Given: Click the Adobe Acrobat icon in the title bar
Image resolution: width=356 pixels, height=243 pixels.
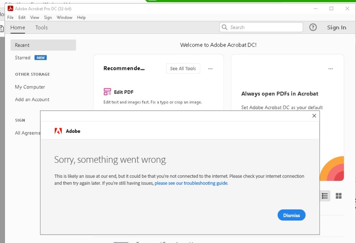Looking at the screenshot, I should tap(10, 8).
